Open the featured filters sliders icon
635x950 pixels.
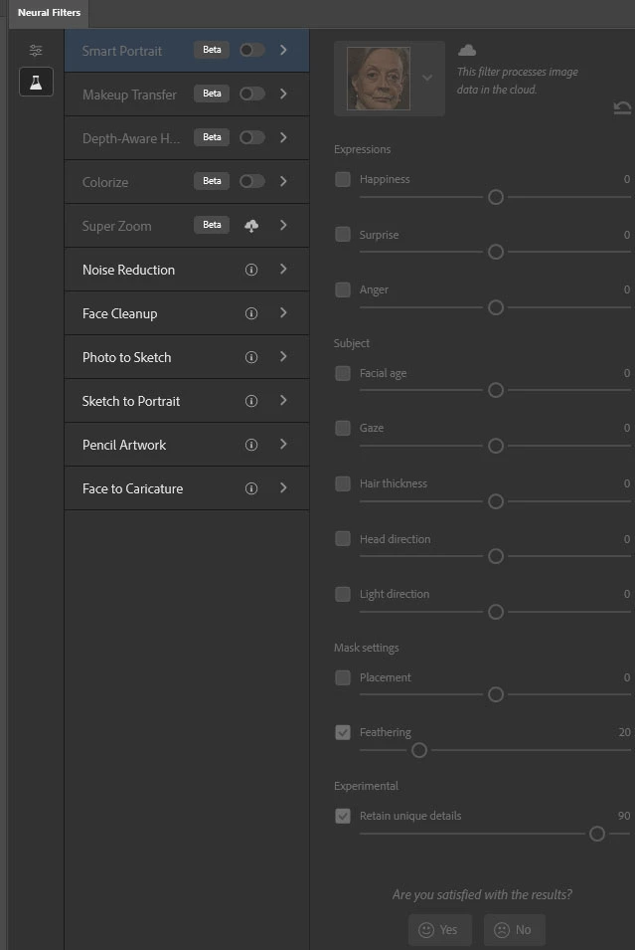tap(36, 51)
